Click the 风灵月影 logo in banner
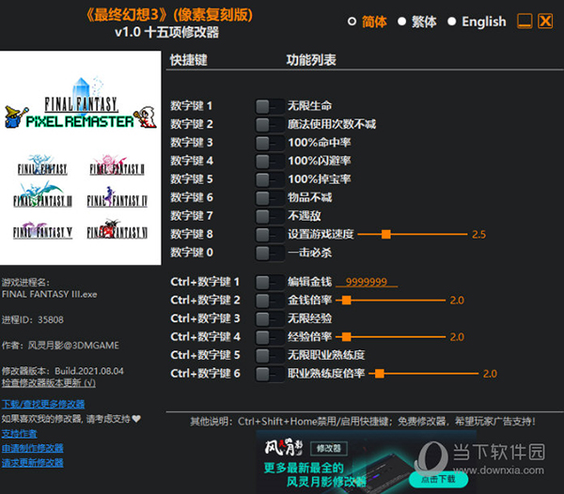The width and height of the screenshot is (564, 494). pyautogui.click(x=284, y=447)
